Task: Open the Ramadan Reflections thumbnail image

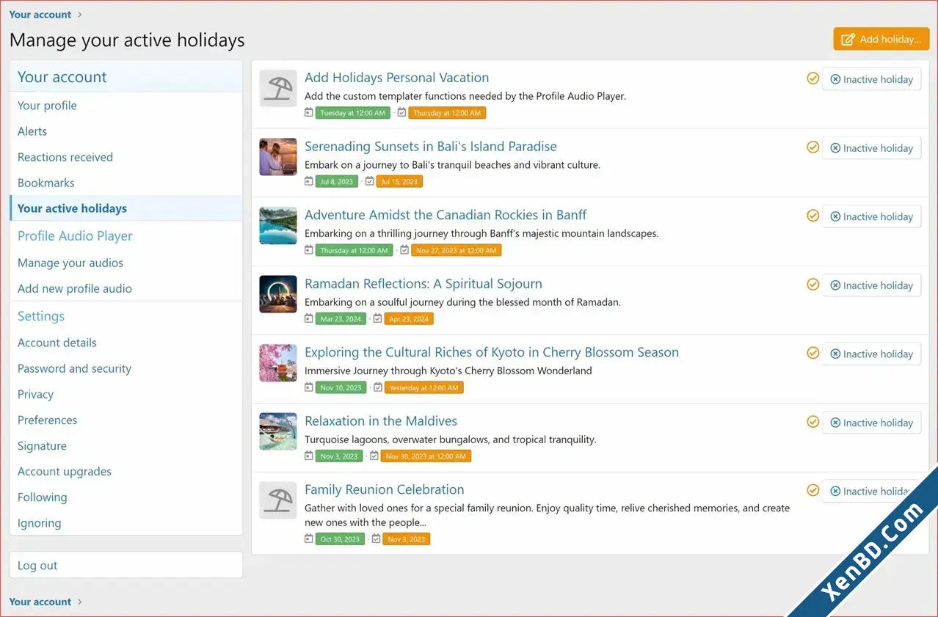Action: 278,294
